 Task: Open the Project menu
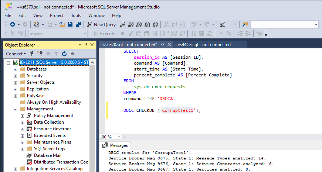57,16
